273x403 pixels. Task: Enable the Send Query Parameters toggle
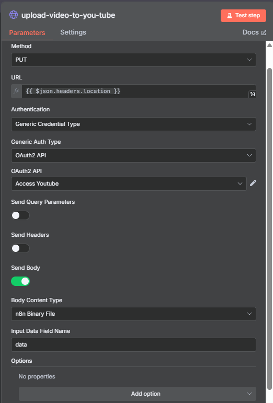pyautogui.click(x=20, y=215)
